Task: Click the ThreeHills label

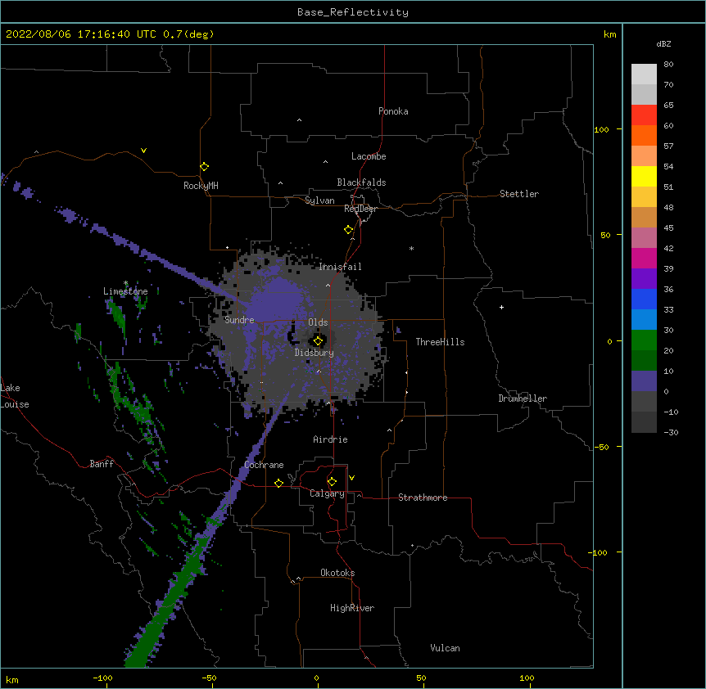Action: pyautogui.click(x=440, y=342)
